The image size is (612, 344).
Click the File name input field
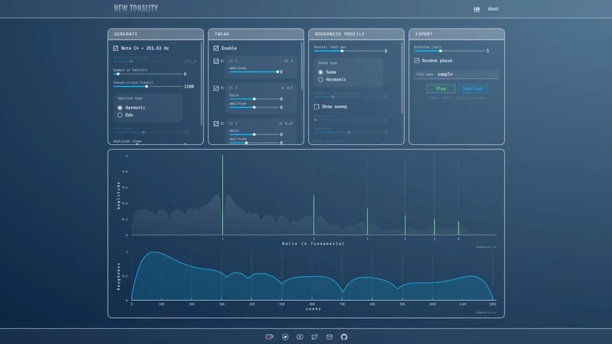[466, 74]
